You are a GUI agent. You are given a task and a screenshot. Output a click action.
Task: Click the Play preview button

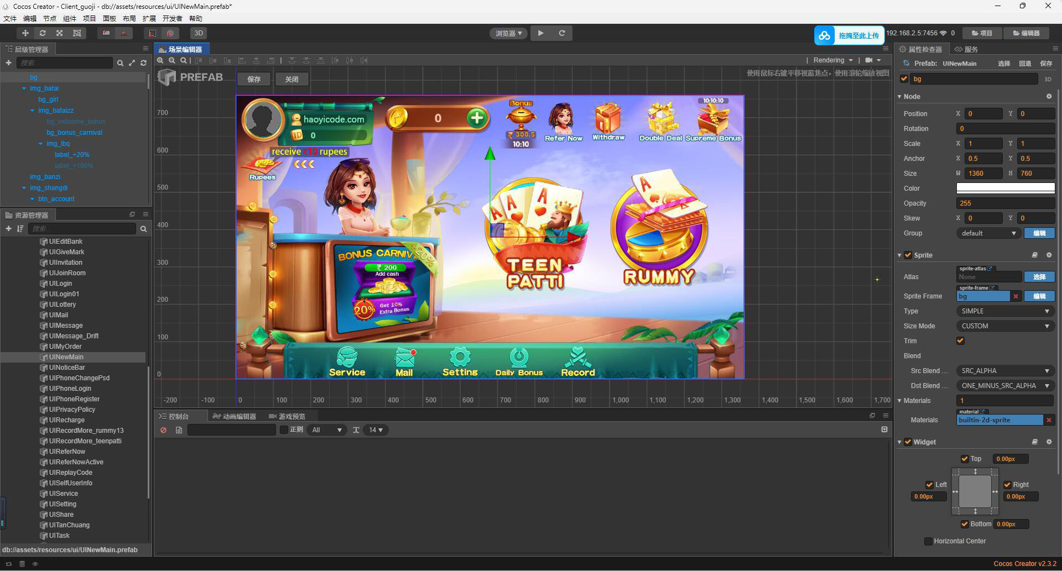pyautogui.click(x=540, y=33)
